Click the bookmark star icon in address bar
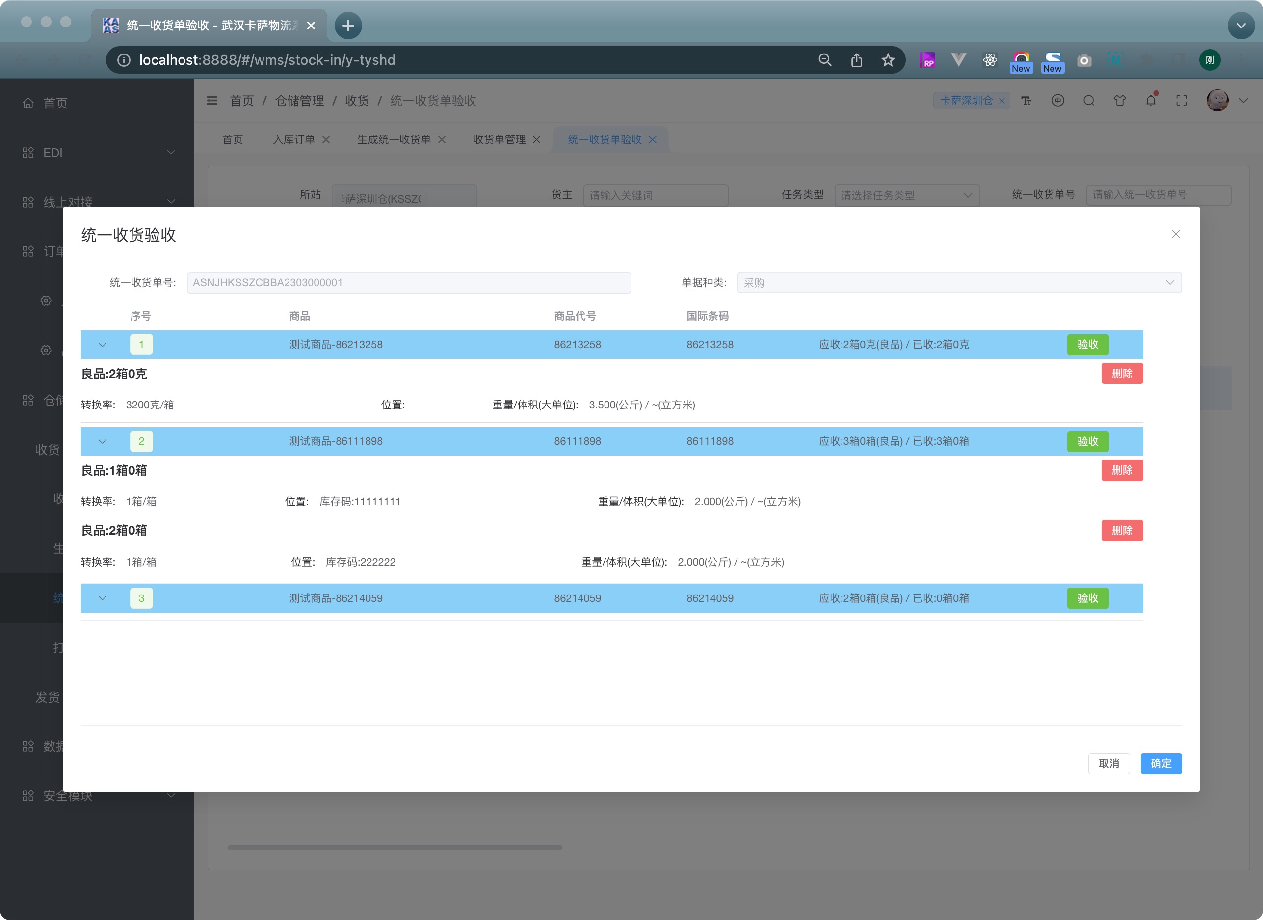 (x=888, y=60)
